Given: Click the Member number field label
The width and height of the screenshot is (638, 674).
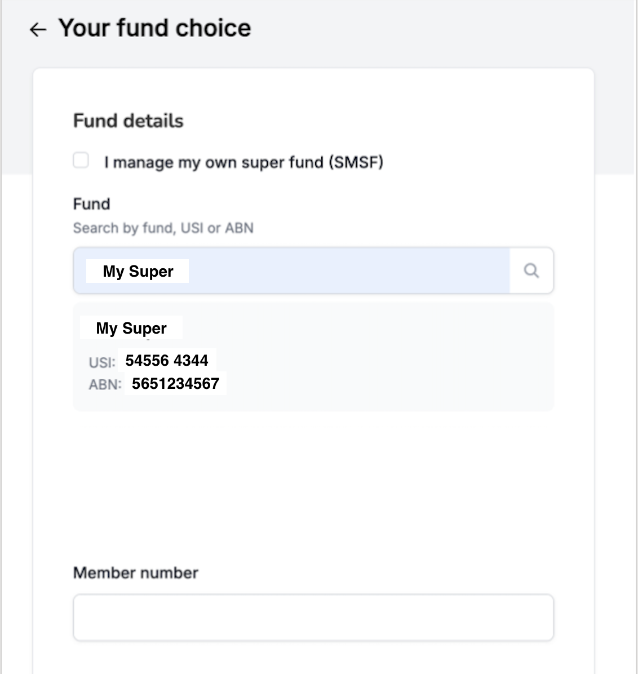Looking at the screenshot, I should pyautogui.click(x=135, y=573).
